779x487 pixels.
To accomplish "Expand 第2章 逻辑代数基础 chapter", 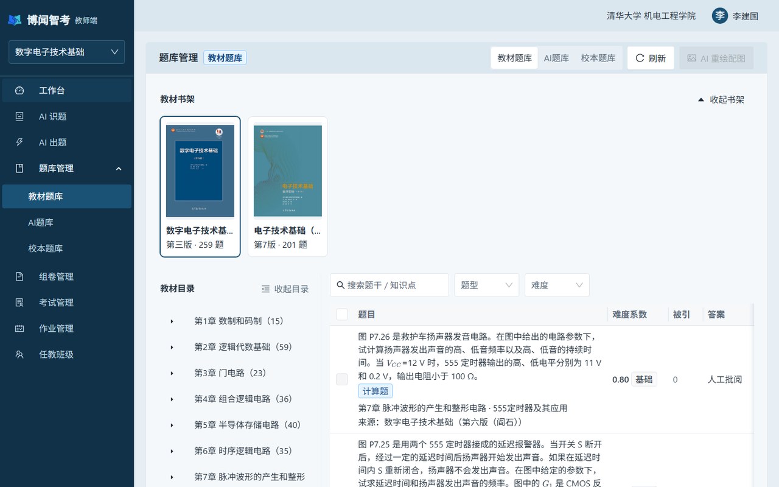I will pos(172,347).
